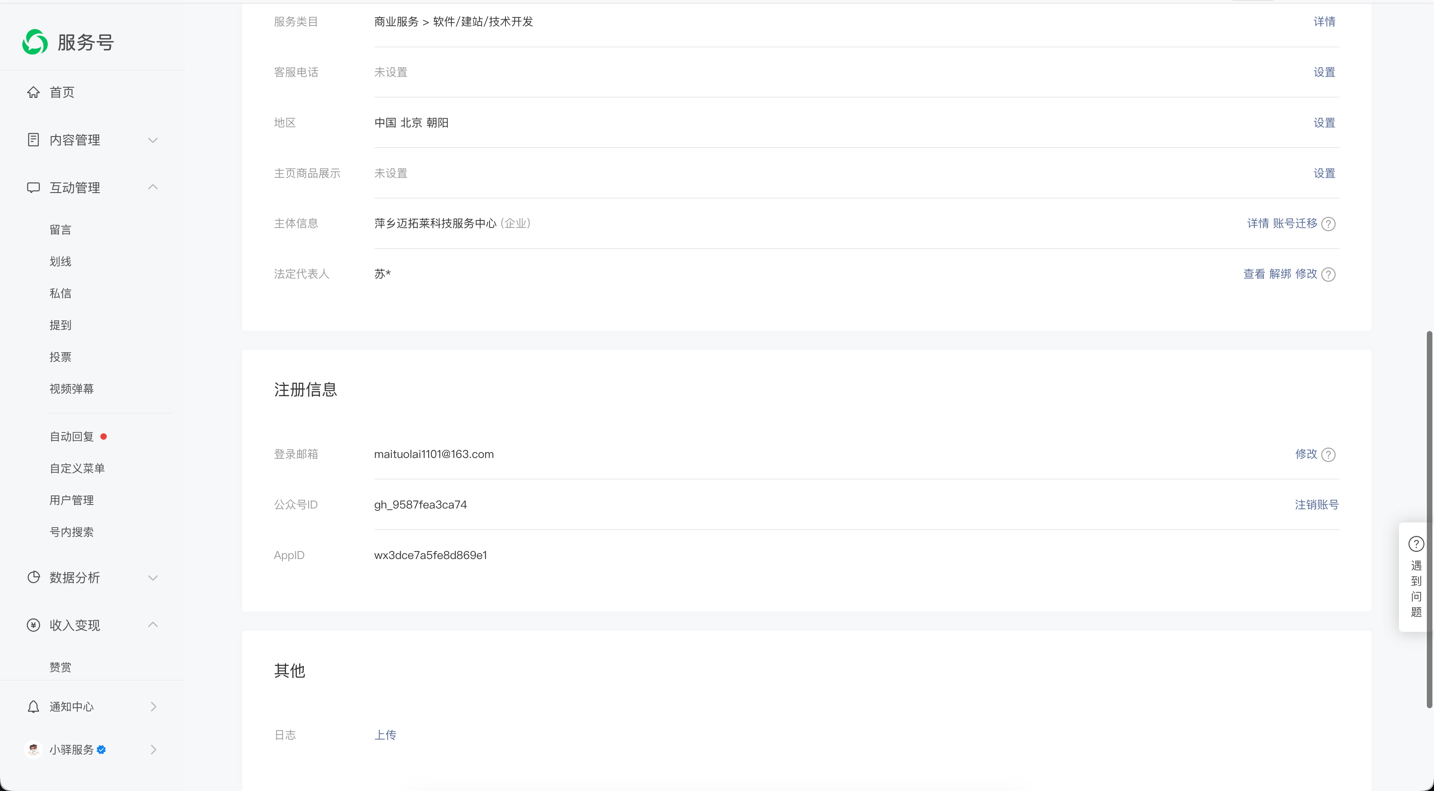Viewport: 1434px width, 791px height.
Task: Expand the 数据分析 chevron
Action: click(153, 578)
